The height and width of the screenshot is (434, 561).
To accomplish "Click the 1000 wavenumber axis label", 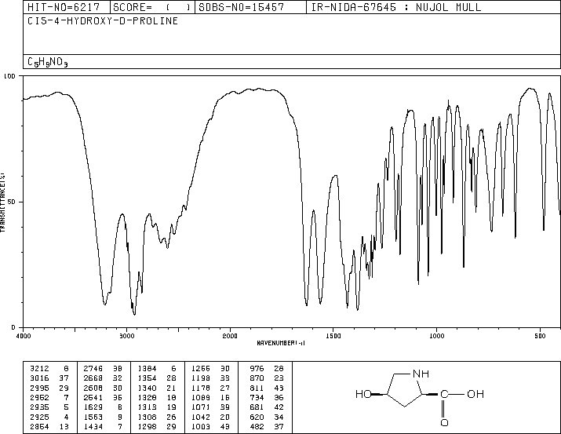I will (436, 336).
